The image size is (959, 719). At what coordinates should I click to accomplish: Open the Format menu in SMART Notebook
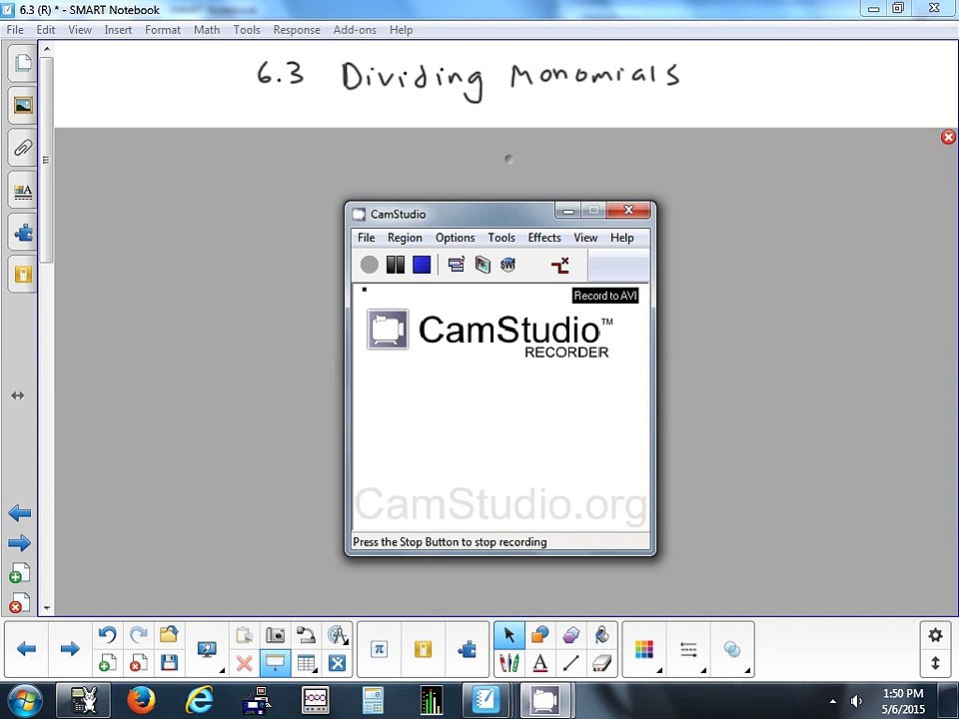[x=163, y=30]
